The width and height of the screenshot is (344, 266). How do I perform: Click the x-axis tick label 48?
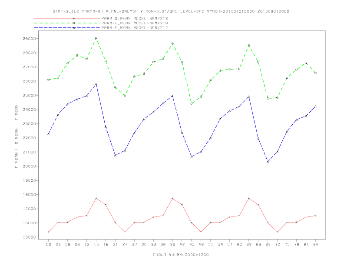click(201, 244)
